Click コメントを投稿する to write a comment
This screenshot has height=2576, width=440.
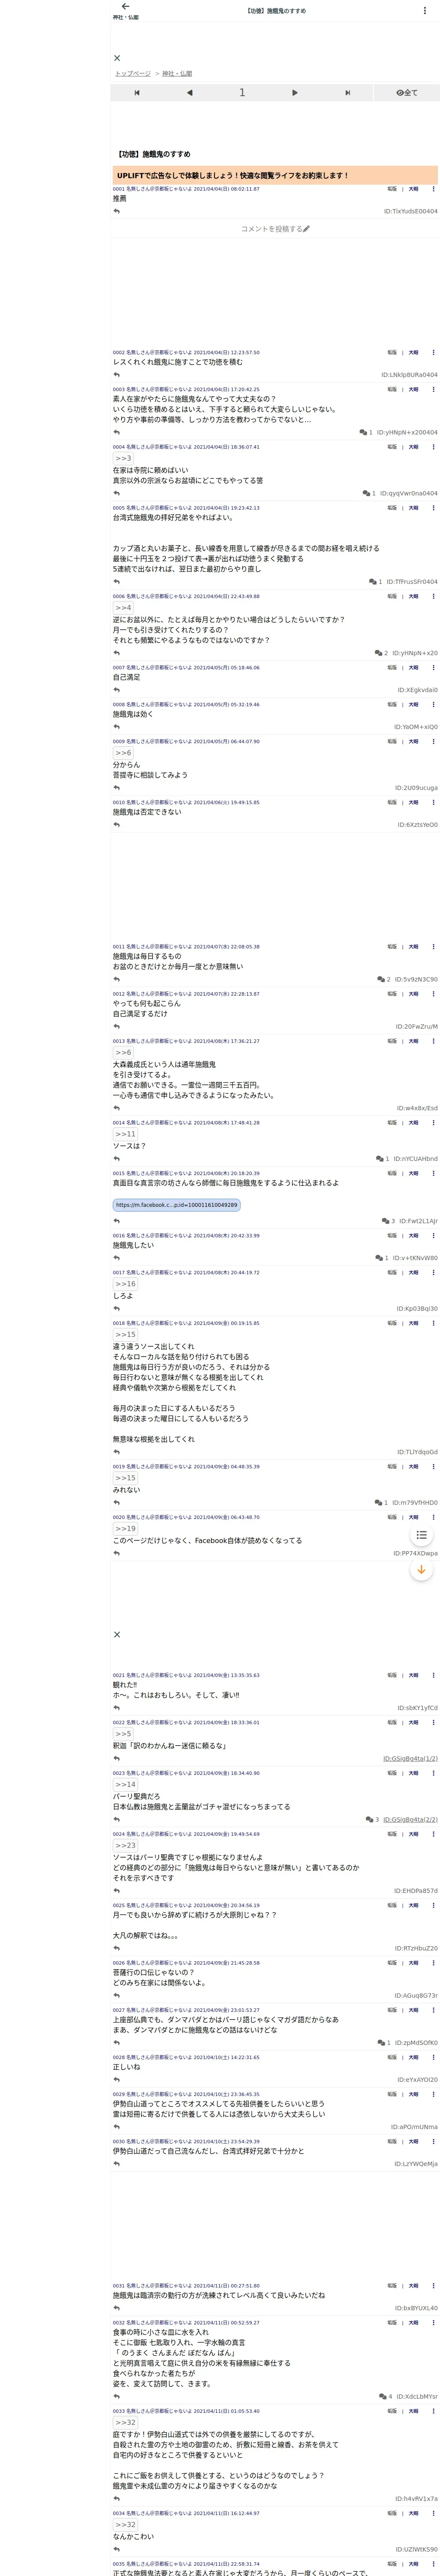[275, 229]
